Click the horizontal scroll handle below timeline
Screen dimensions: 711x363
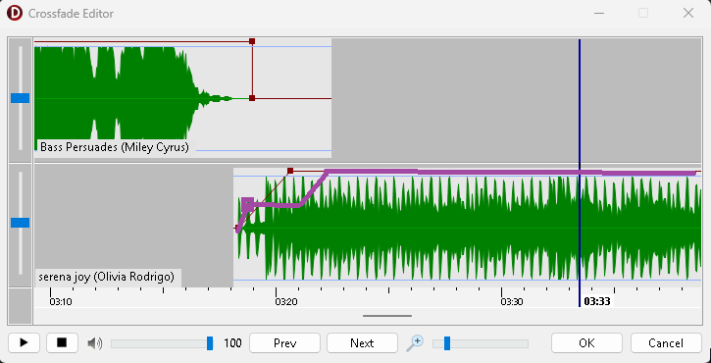point(387,316)
